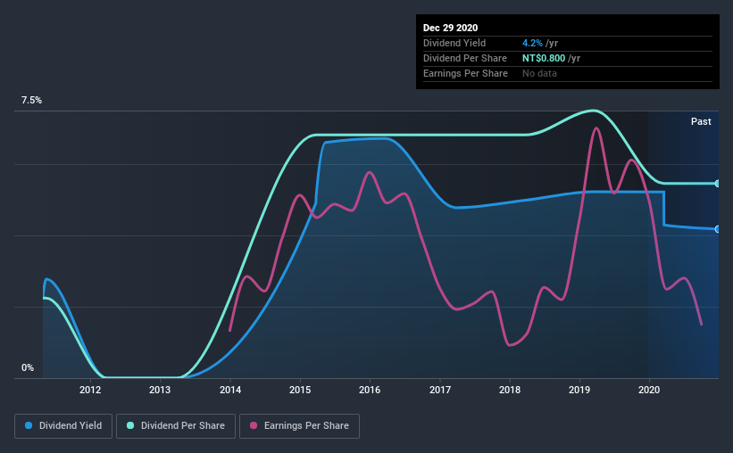This screenshot has width=733, height=453.
Task: Click the Dec 29 2020 tooltip heading
Action: point(450,28)
